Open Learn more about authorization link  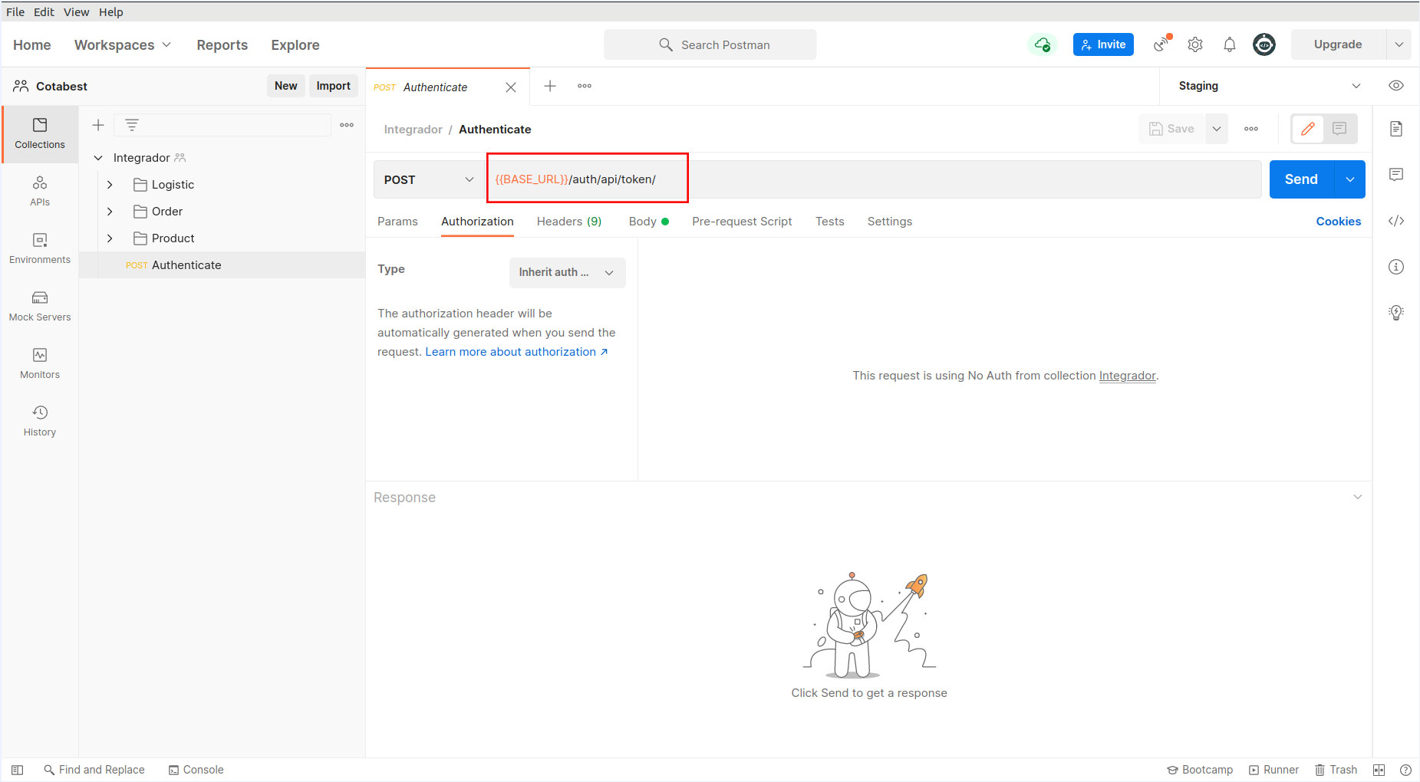tap(516, 352)
